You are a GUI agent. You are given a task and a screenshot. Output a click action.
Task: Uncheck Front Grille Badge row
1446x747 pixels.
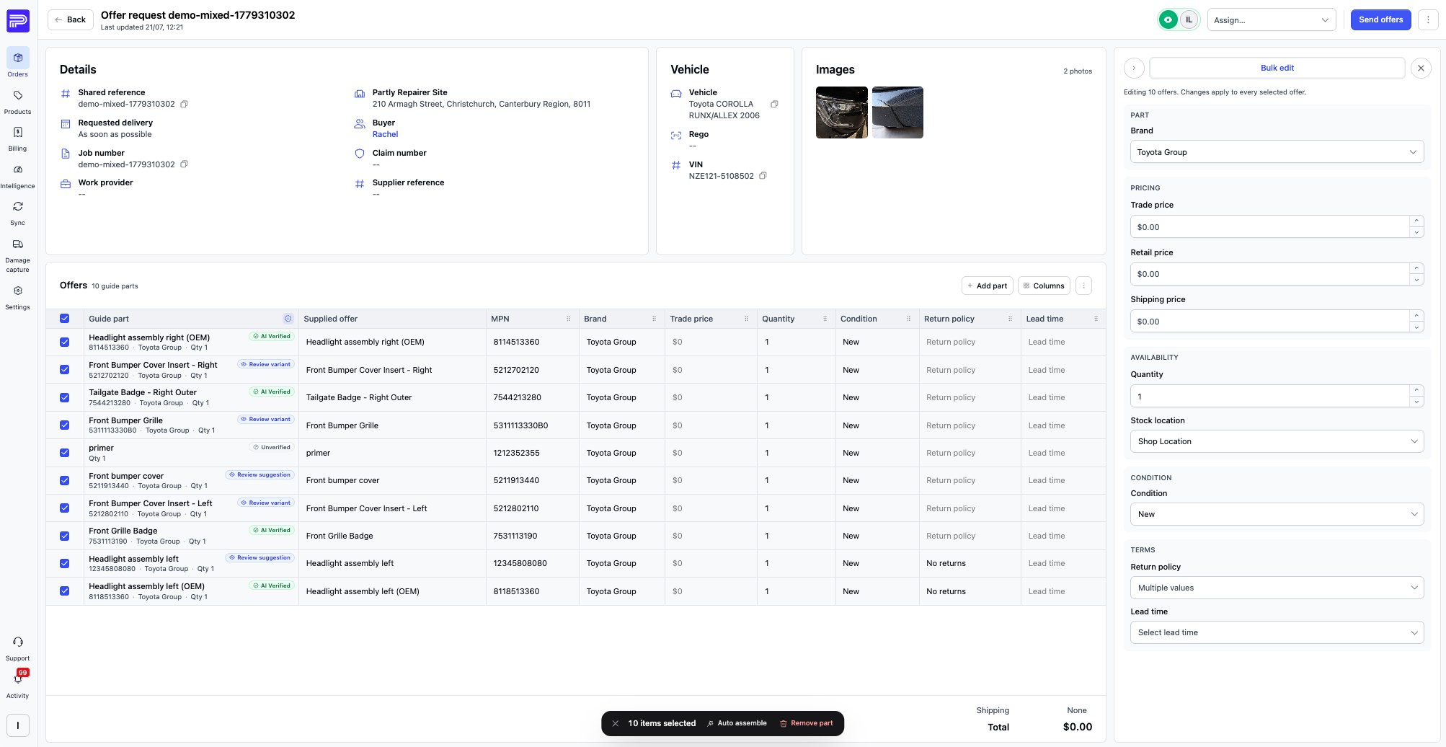[x=65, y=536]
